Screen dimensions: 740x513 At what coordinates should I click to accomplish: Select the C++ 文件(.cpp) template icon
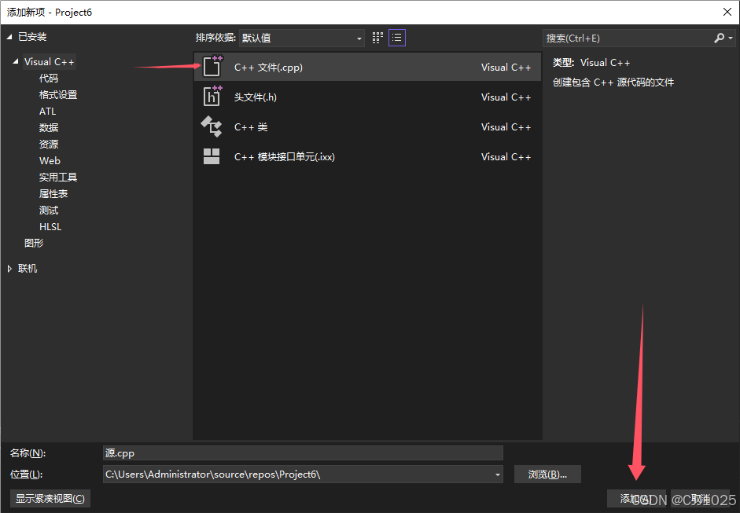tap(212, 67)
